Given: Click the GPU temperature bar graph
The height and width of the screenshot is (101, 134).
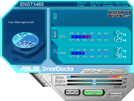Looking at the screenshot, I should point(91,37).
